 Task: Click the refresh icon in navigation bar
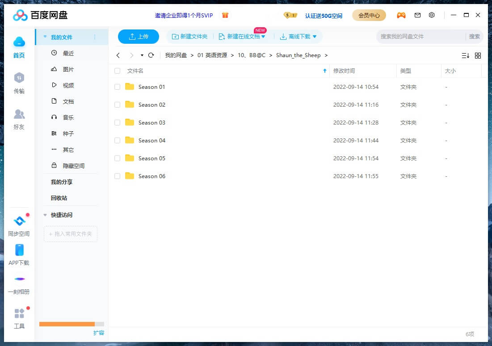click(151, 55)
